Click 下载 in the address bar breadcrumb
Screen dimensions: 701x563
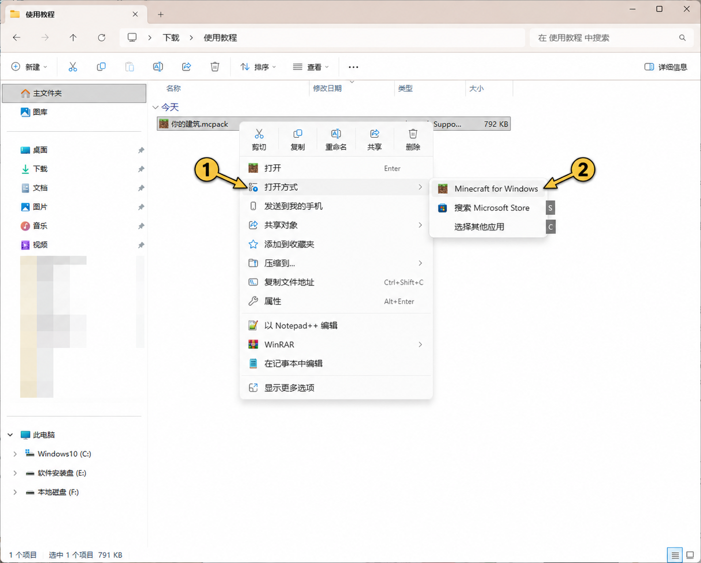pos(171,38)
